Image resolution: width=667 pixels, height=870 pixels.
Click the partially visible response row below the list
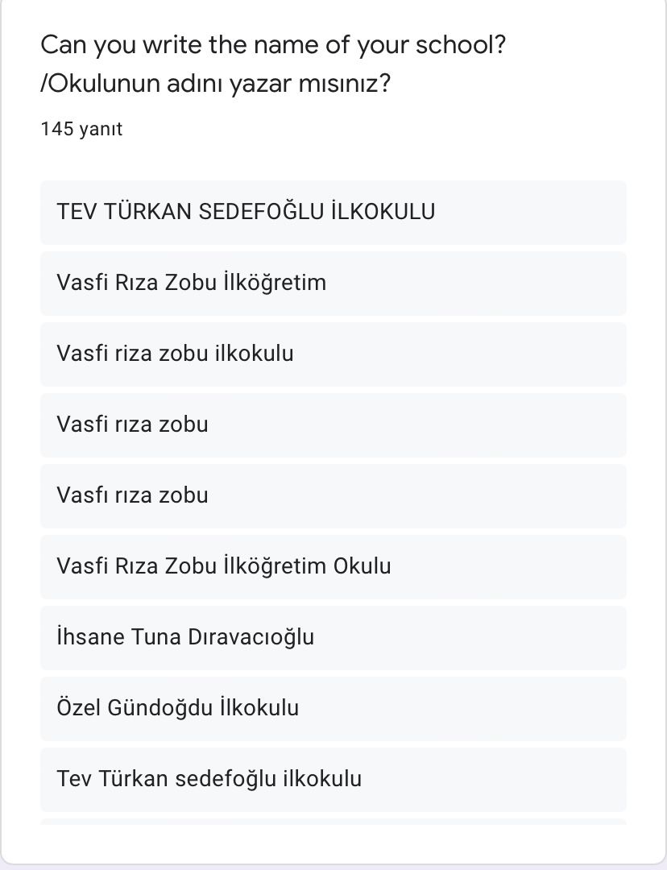(x=333, y=821)
